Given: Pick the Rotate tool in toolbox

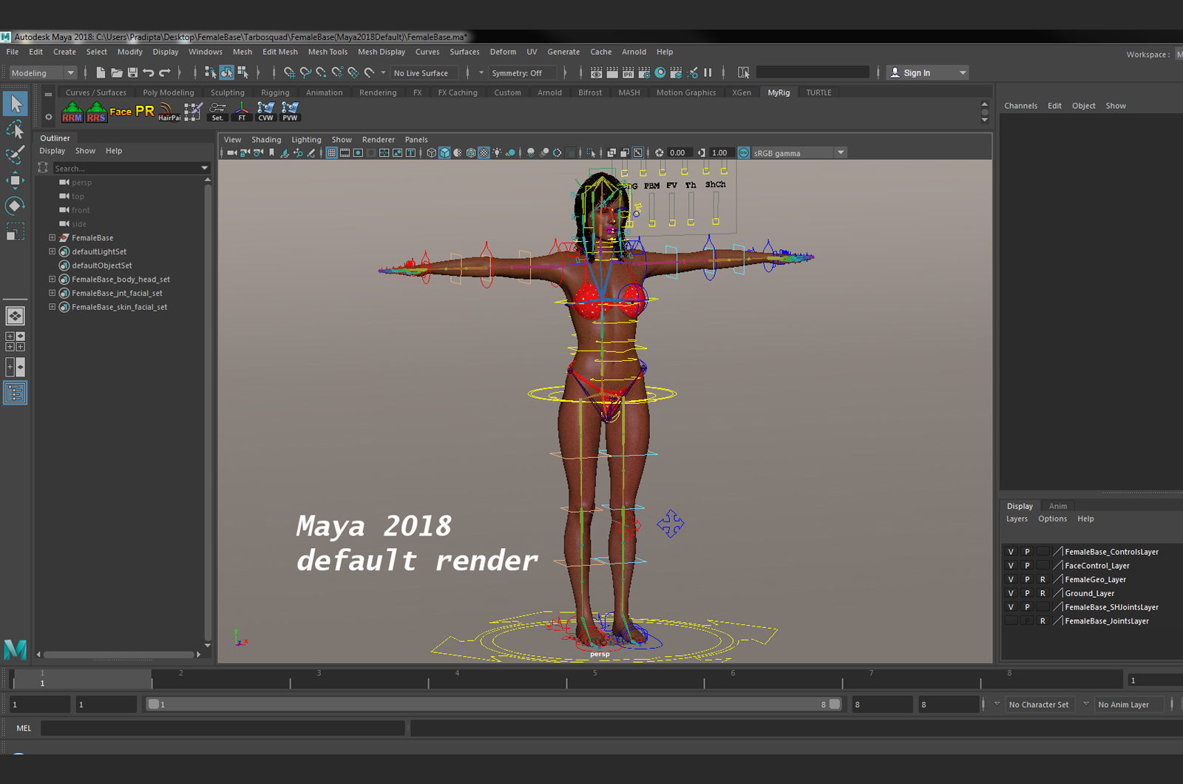Looking at the screenshot, I should coord(15,206).
